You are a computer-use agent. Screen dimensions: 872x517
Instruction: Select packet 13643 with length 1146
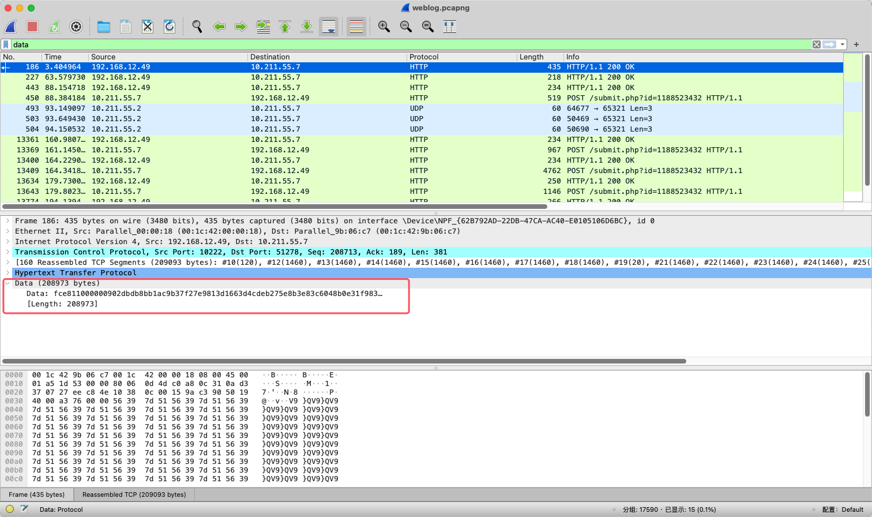pyautogui.click(x=422, y=192)
